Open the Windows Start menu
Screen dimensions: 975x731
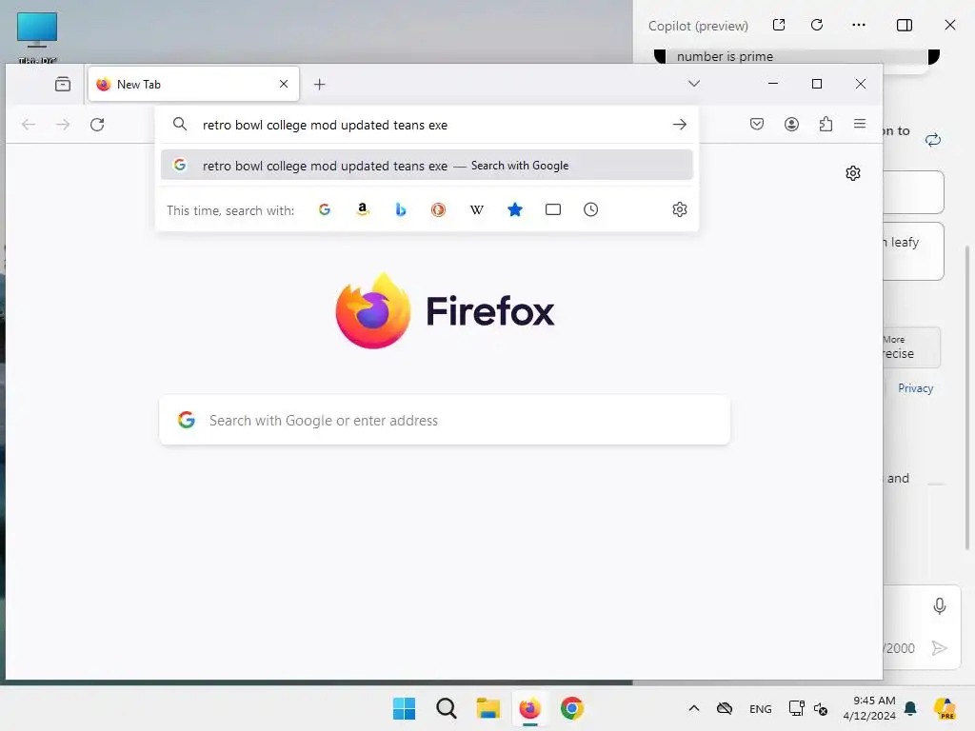tap(404, 708)
